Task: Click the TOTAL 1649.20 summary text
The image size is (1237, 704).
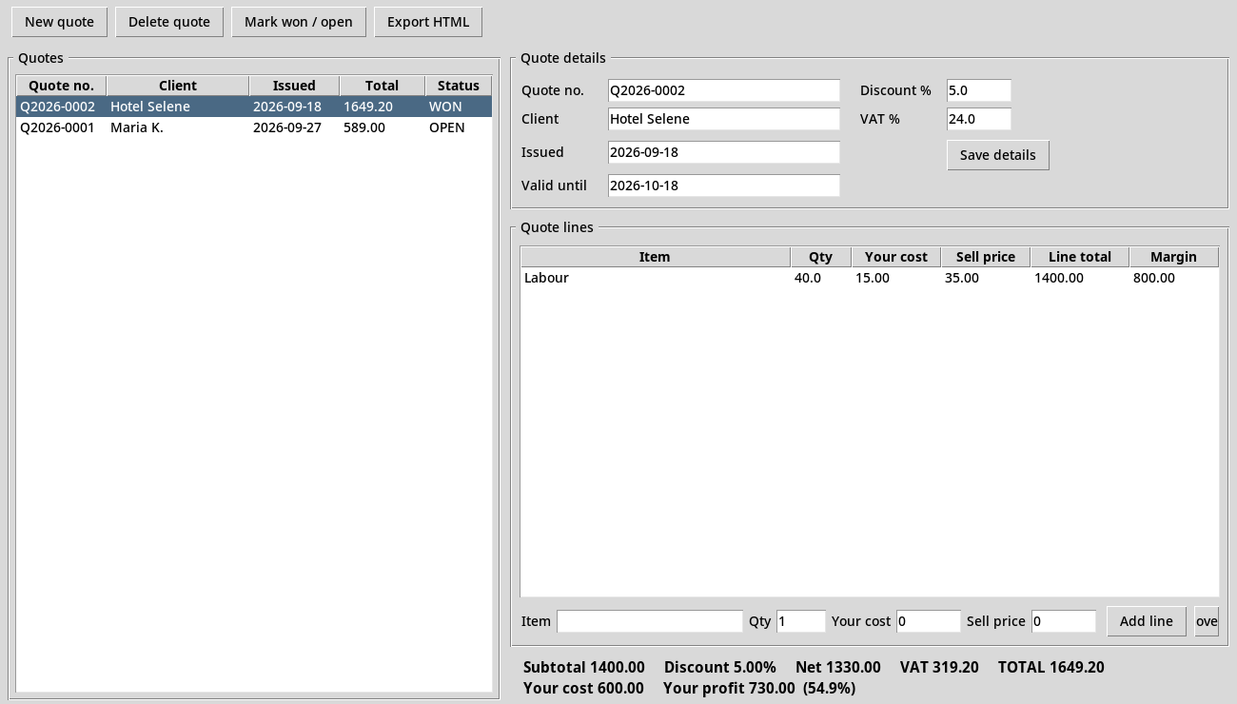Action: [x=1051, y=667]
